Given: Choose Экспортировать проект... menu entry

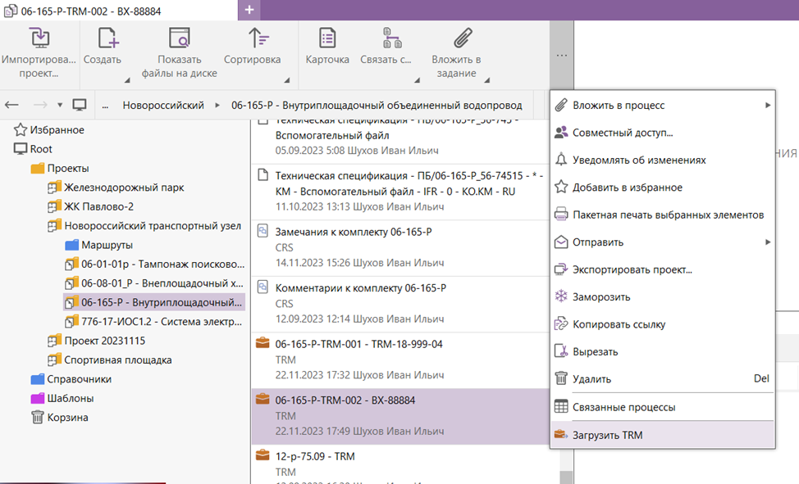Looking at the screenshot, I should click(663, 269).
